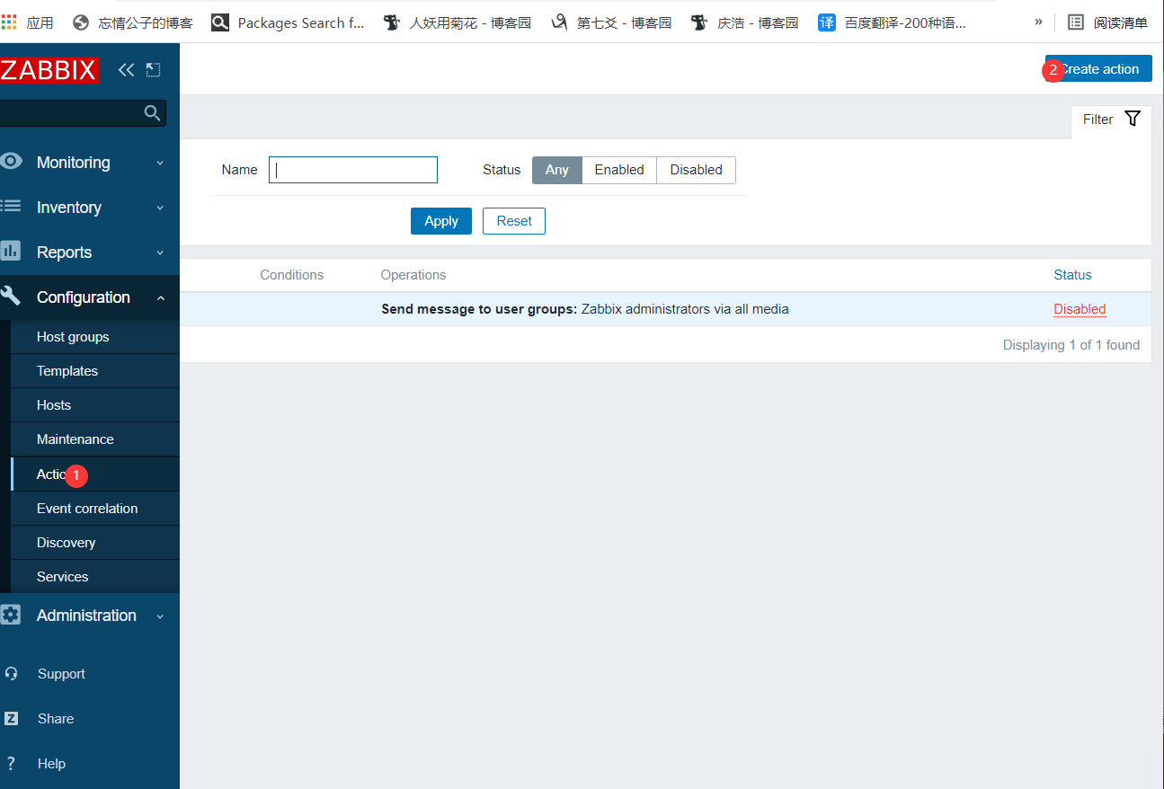The width and height of the screenshot is (1164, 789).
Task: Open the 阅读清单 reading list
Action: coord(1107,22)
